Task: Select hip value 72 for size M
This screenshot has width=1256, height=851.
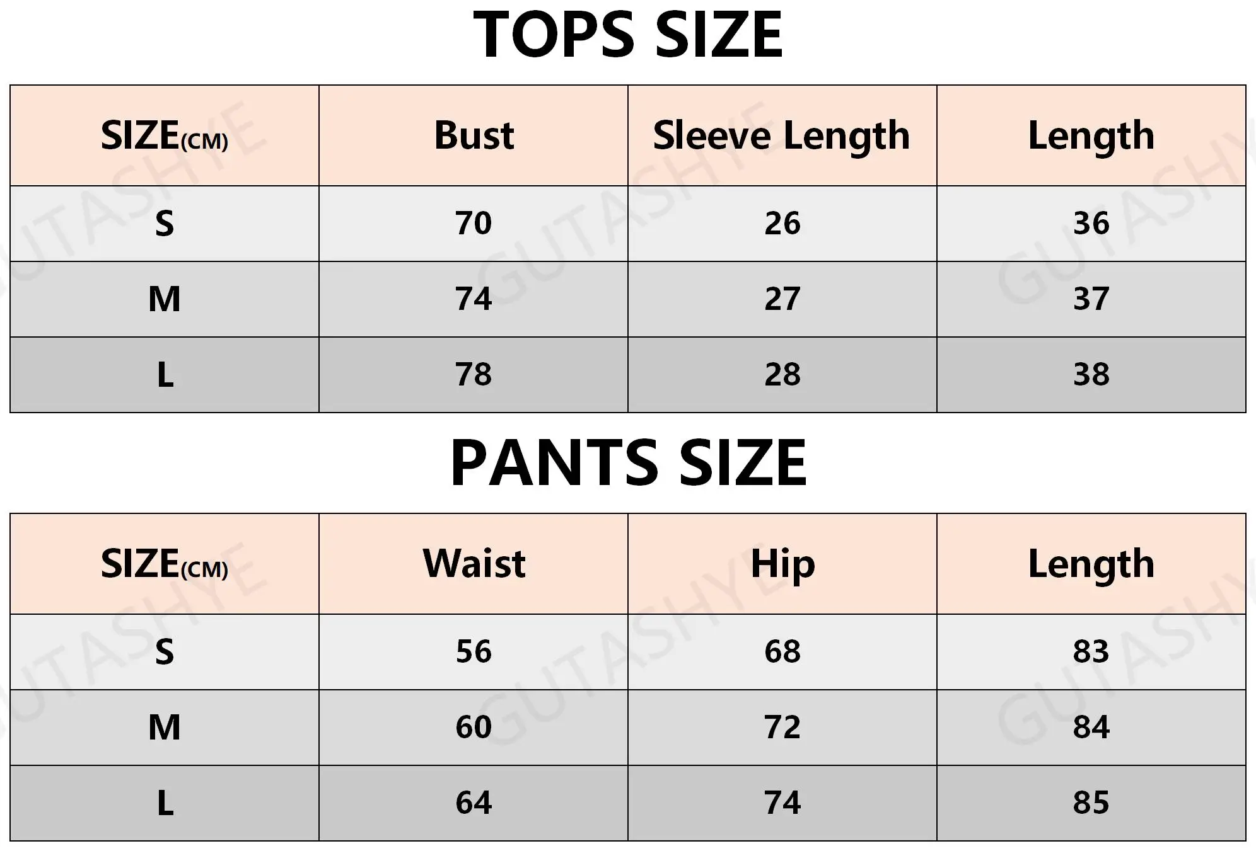Action: (x=782, y=728)
